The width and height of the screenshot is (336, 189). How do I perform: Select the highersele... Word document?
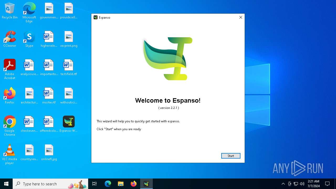tap(49, 39)
